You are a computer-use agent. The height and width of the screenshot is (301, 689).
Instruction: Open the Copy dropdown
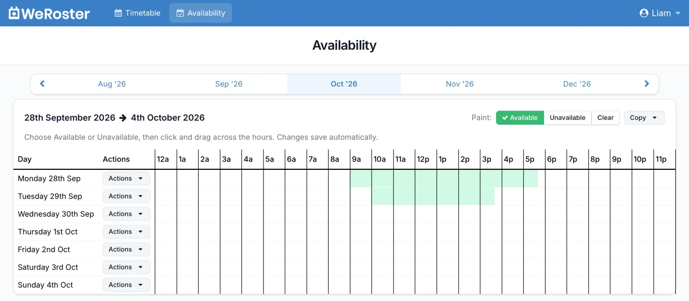click(x=644, y=118)
